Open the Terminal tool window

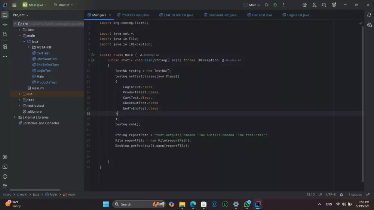click(x=5, y=167)
